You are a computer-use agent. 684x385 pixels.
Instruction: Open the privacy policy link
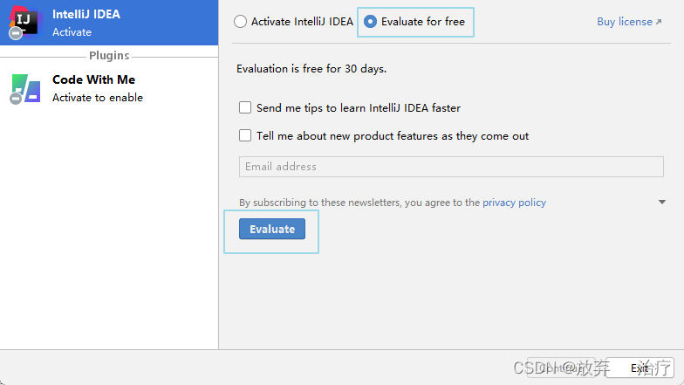[x=515, y=203]
